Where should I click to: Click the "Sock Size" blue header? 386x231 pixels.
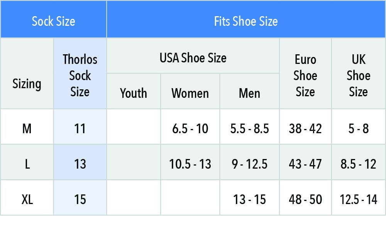point(53,21)
